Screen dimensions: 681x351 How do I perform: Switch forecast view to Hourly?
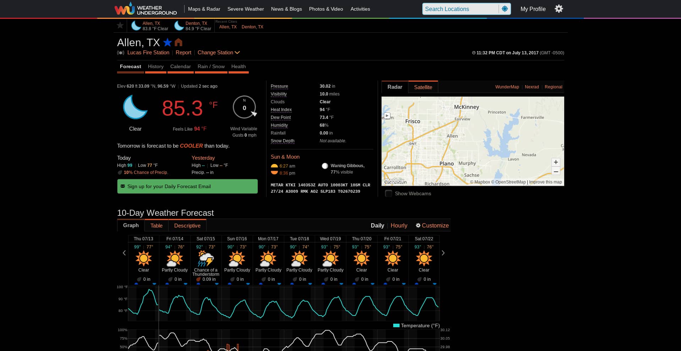coord(399,226)
